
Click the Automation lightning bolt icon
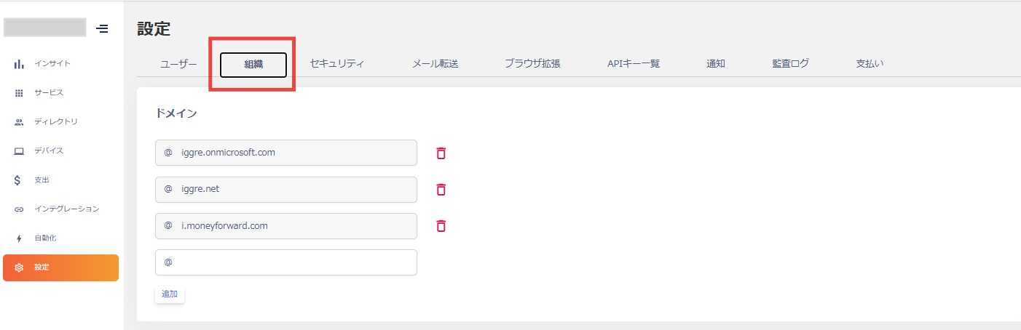click(19, 238)
